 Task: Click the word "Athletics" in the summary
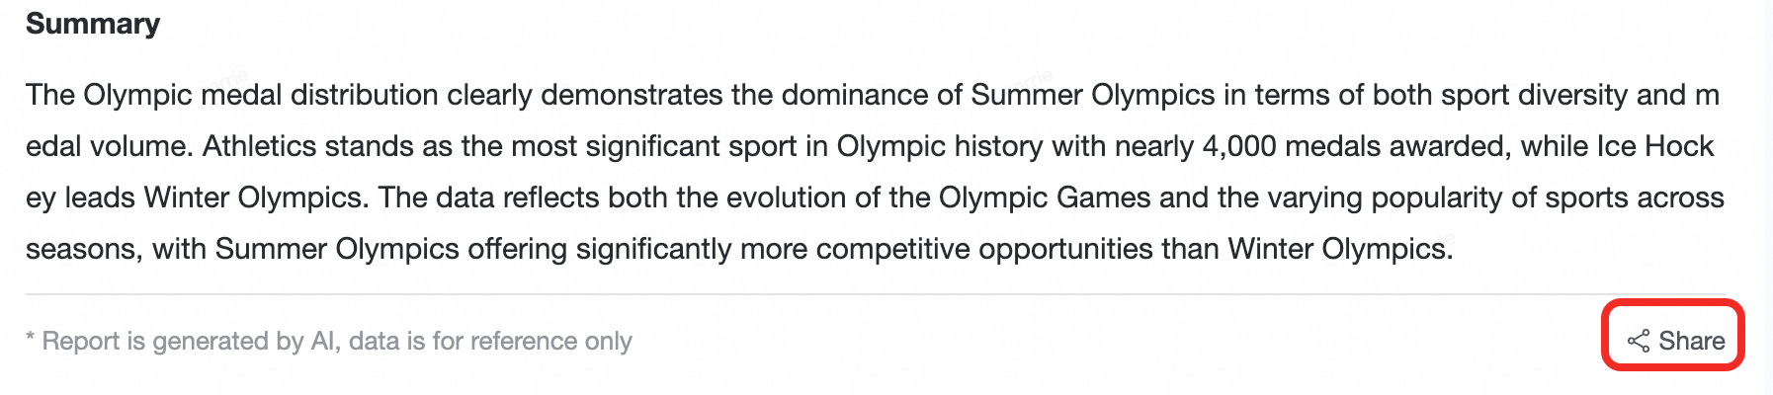(259, 146)
